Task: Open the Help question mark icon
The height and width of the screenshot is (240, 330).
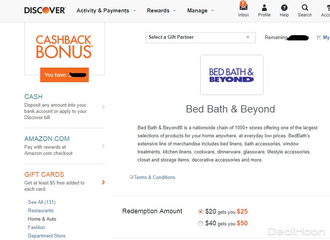Action: tap(284, 8)
